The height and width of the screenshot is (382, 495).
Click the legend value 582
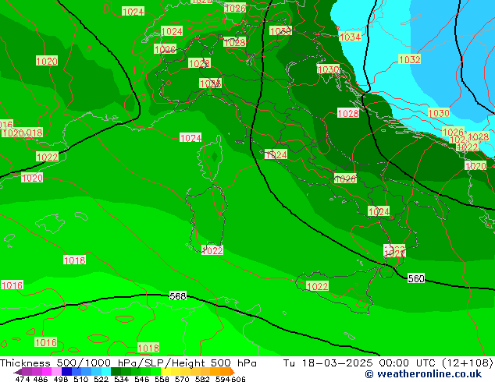click(x=202, y=379)
